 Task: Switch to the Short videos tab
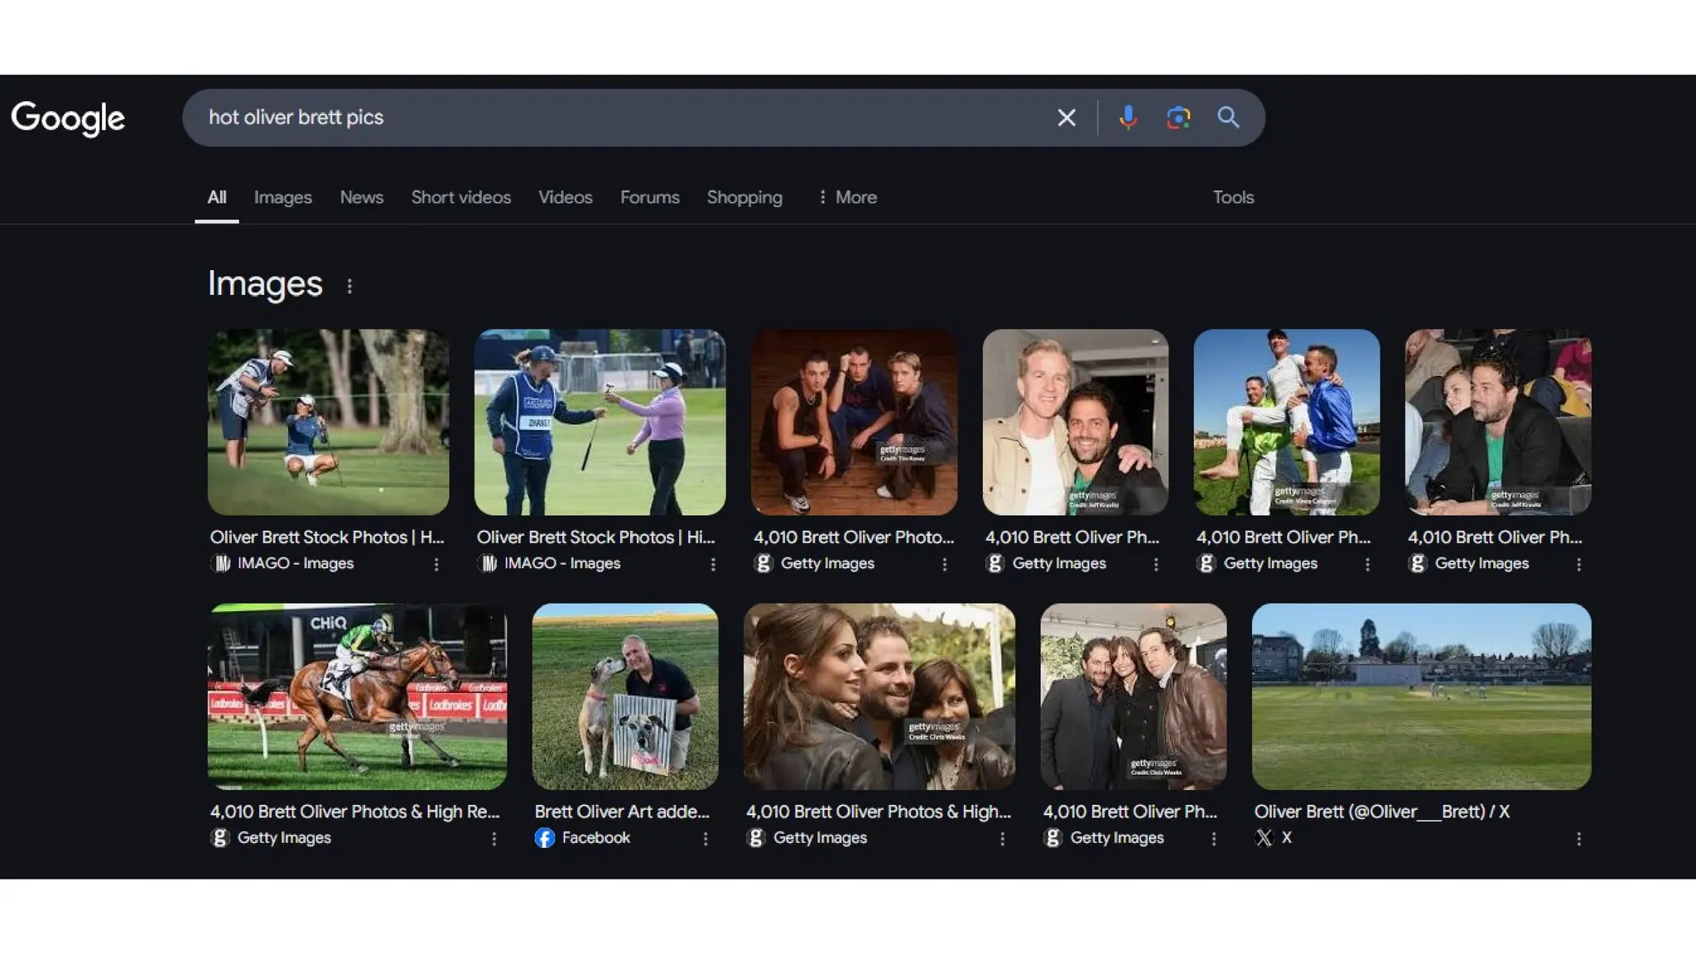460,197
